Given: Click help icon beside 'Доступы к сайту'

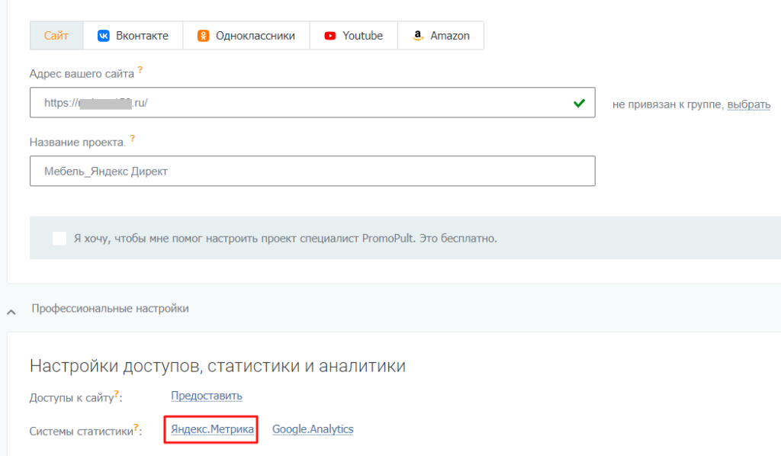Looking at the screenshot, I should tap(117, 393).
